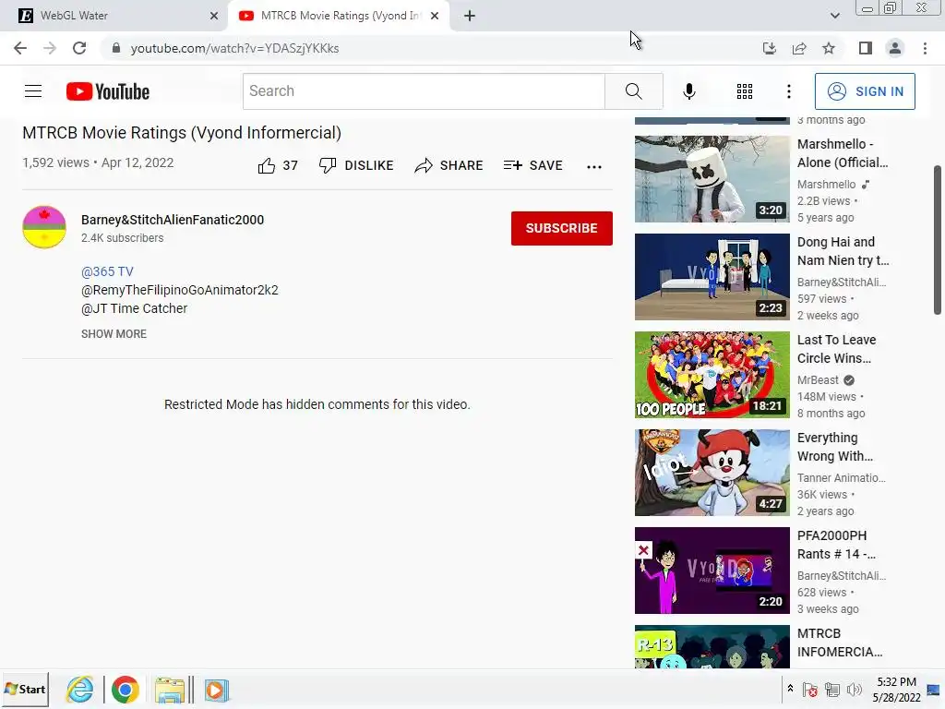This screenshot has height=709, width=945.
Task: Open Last To Leave Circle thumbnail
Action: pos(712,375)
